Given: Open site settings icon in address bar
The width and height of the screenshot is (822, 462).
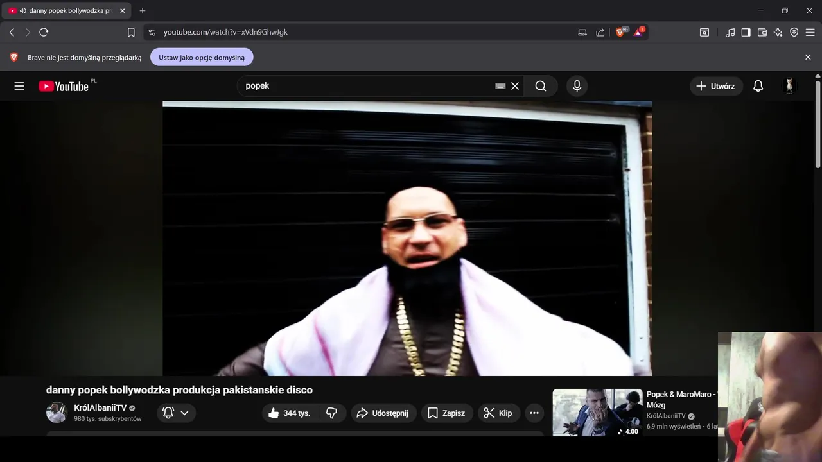Looking at the screenshot, I should coord(152,32).
